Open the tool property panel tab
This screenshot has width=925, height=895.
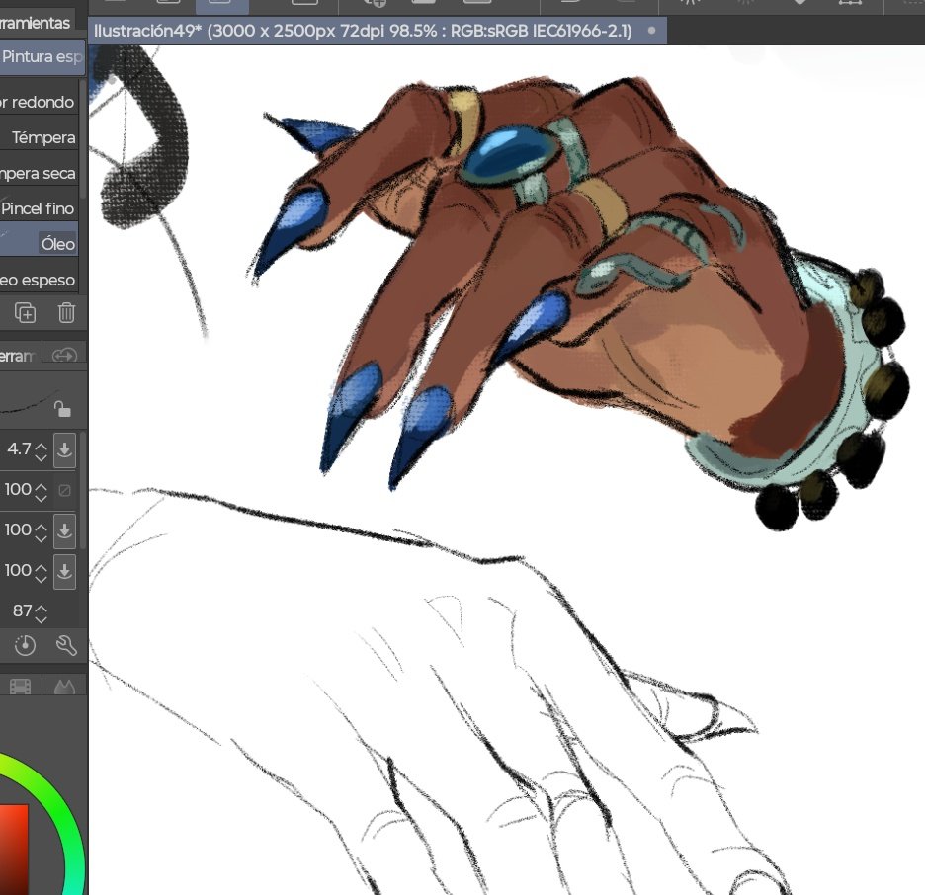tap(19, 356)
